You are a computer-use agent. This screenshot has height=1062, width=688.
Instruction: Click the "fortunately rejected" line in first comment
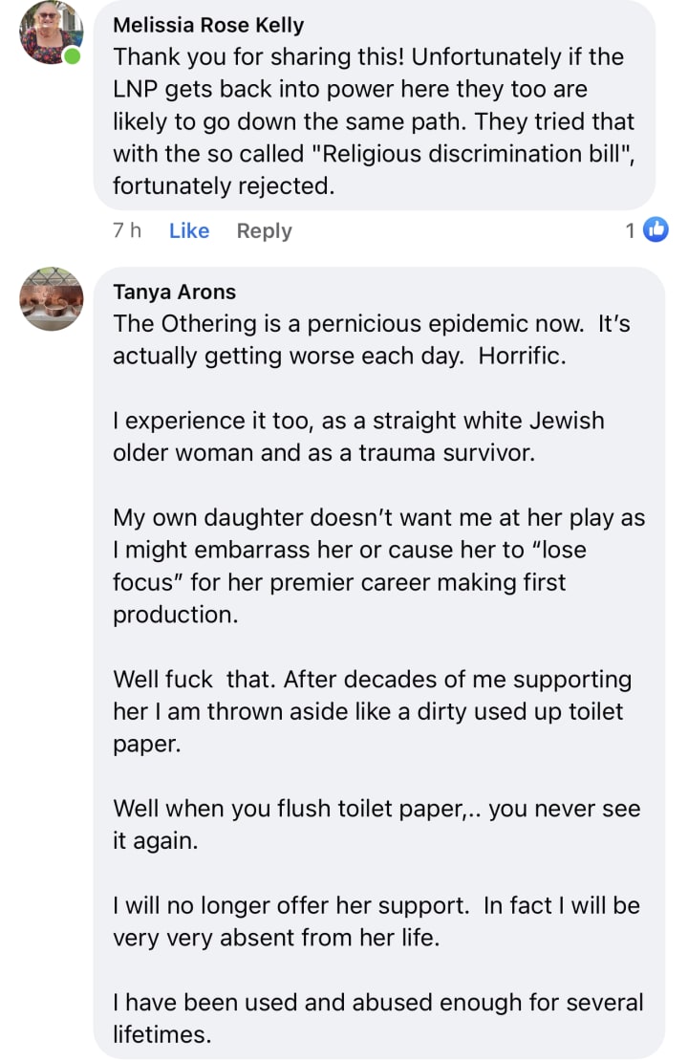click(224, 185)
